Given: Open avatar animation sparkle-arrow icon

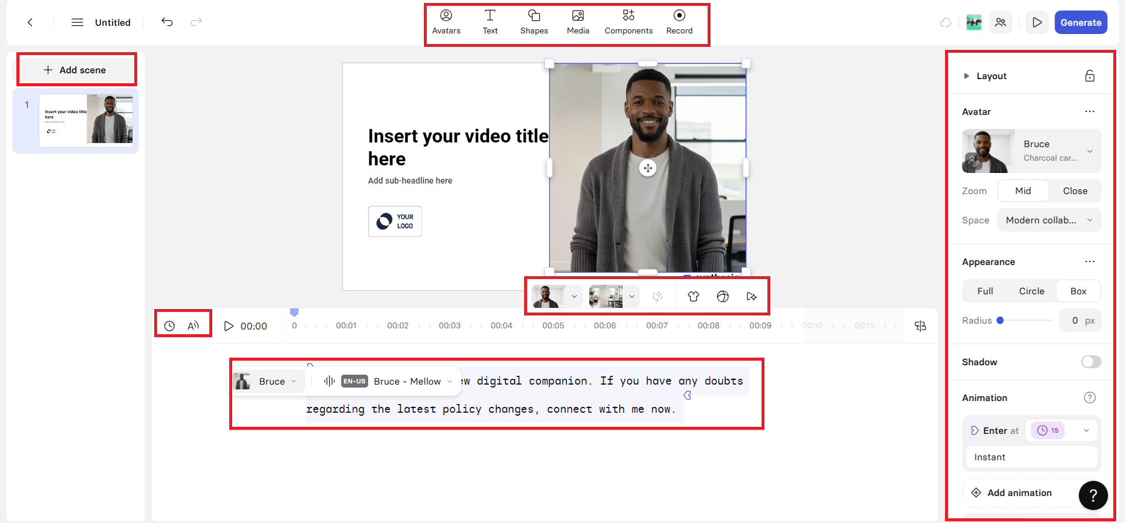Looking at the screenshot, I should [752, 297].
